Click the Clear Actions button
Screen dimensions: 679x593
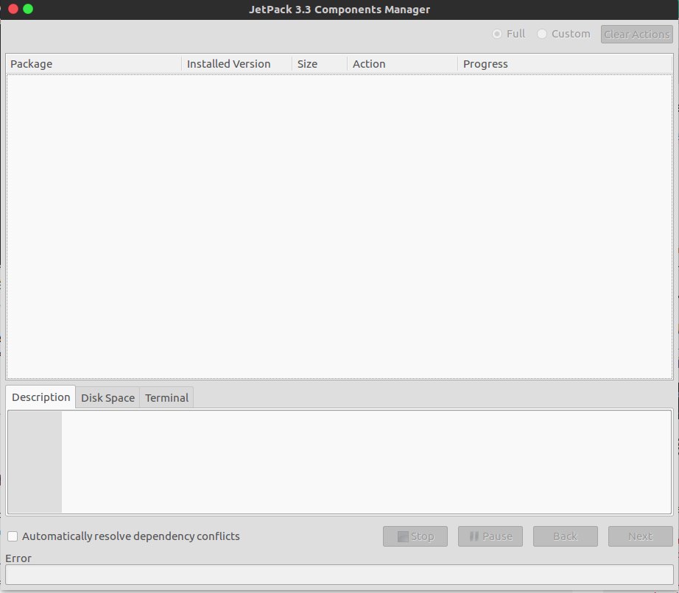(636, 34)
